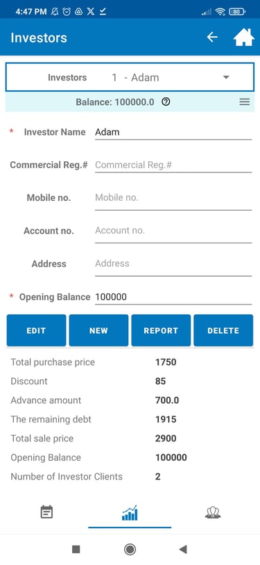Select the Opening Balance input field
The width and height of the screenshot is (260, 565).
pyautogui.click(x=173, y=297)
